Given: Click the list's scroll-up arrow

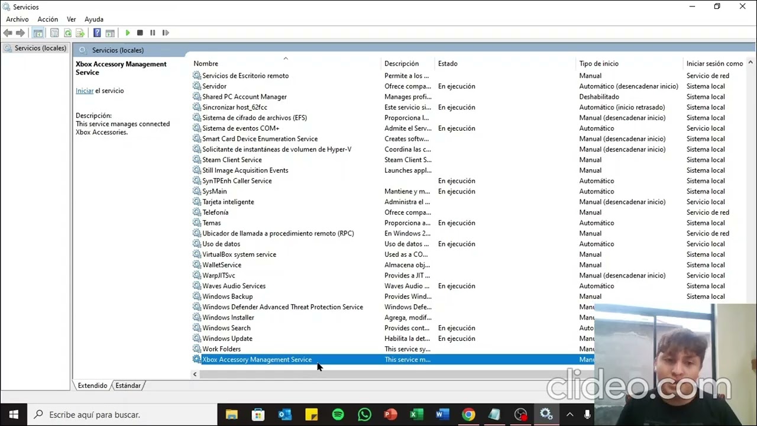Looking at the screenshot, I should pos(750,63).
